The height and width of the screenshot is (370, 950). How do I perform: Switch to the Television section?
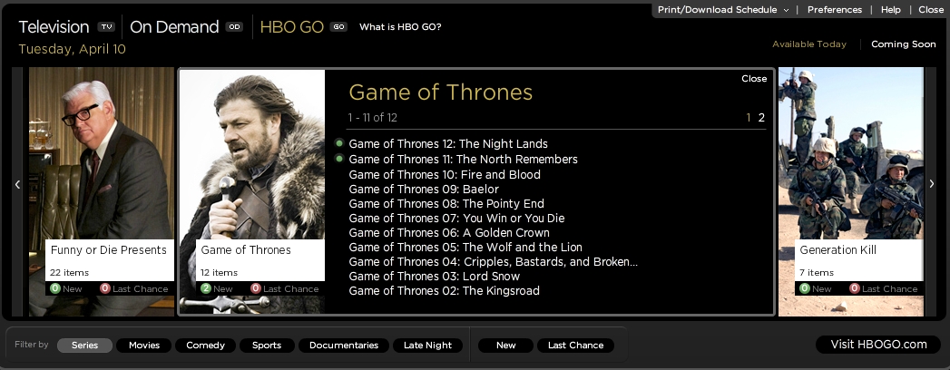coord(54,26)
